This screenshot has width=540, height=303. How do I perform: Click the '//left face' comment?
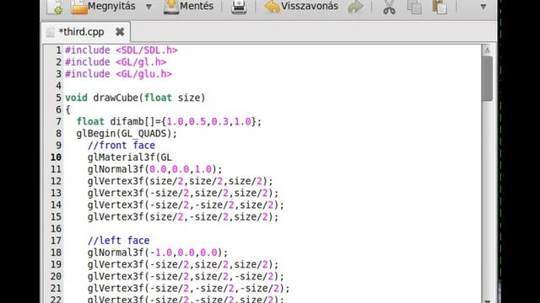pos(118,241)
